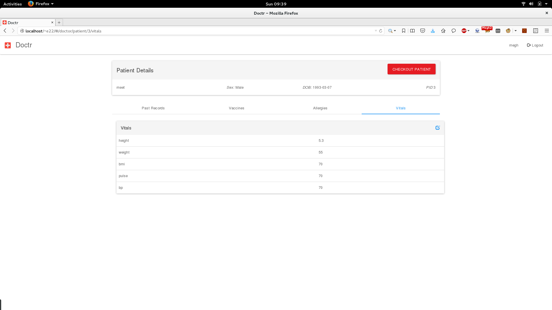Expand the Adblock Plus dropdown arrow
This screenshot has width=552, height=310.
point(469,31)
